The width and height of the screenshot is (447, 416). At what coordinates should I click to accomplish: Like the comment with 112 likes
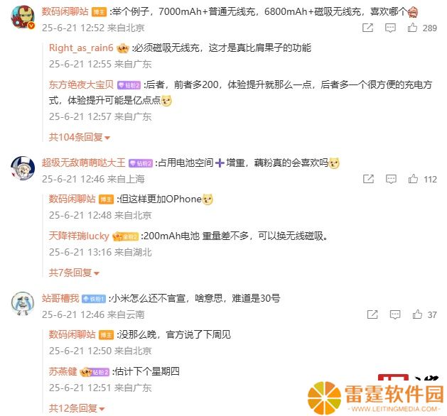(413, 179)
